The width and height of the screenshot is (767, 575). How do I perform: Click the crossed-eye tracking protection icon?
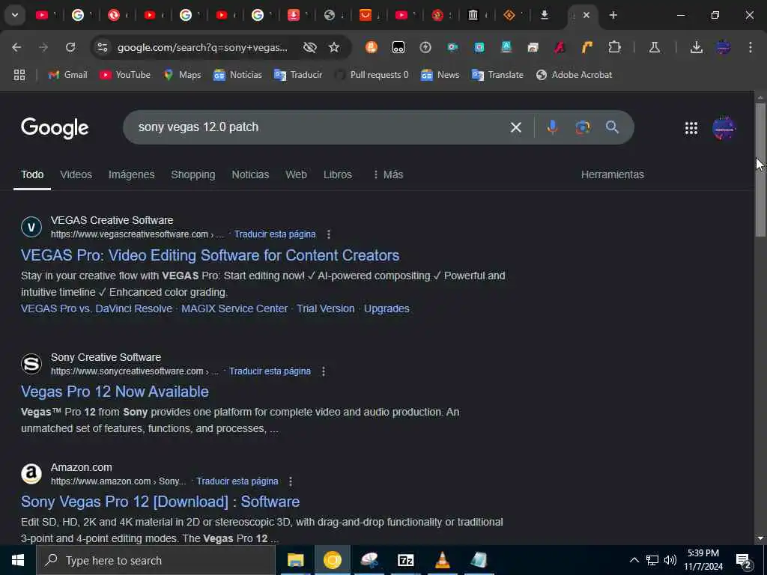pos(309,47)
